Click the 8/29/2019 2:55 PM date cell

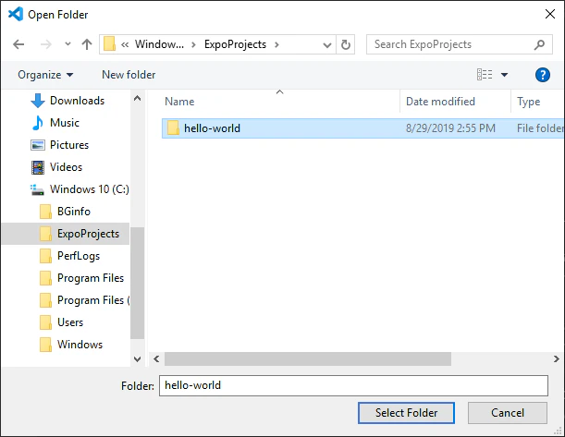pyautogui.click(x=450, y=128)
